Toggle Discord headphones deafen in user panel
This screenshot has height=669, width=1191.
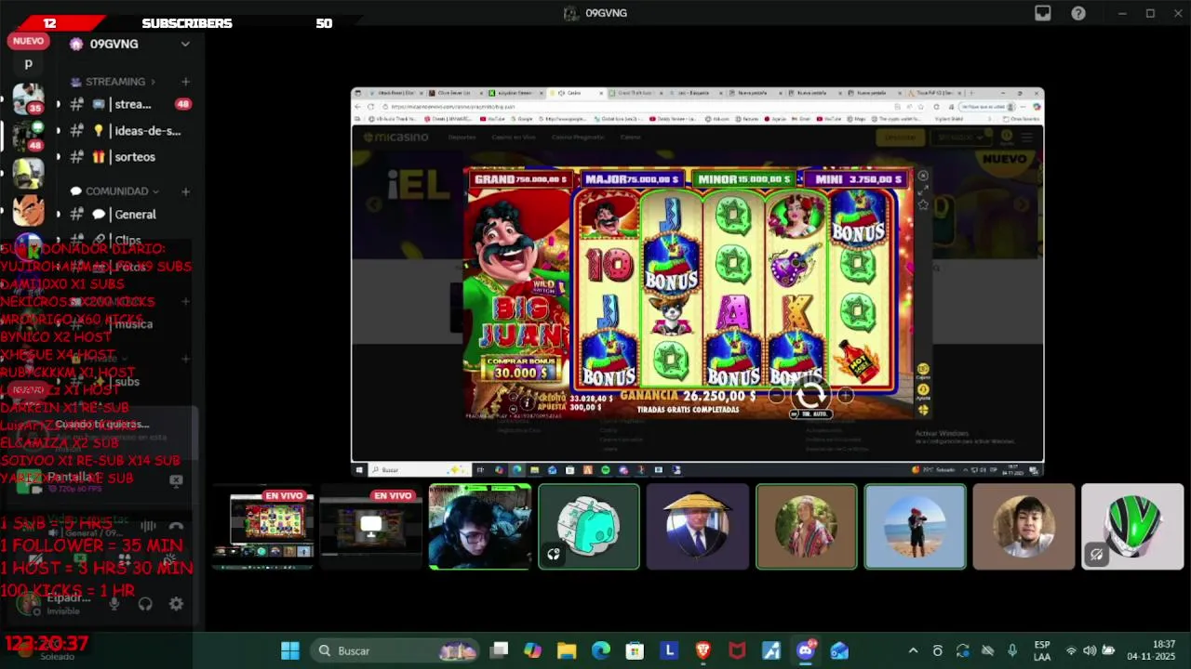click(x=145, y=604)
